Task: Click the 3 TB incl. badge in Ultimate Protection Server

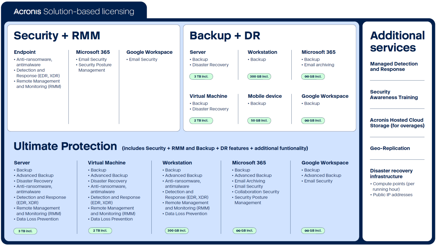Action: coord(25,231)
